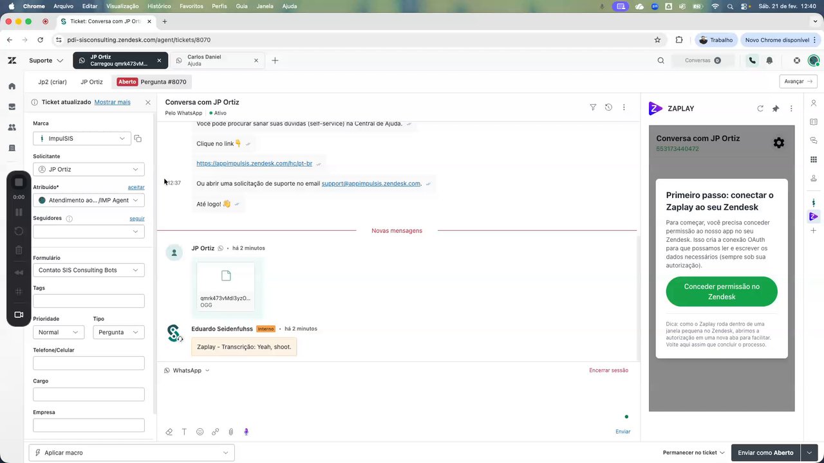Click the Tags input field
The height and width of the screenshot is (463, 824).
(89, 301)
